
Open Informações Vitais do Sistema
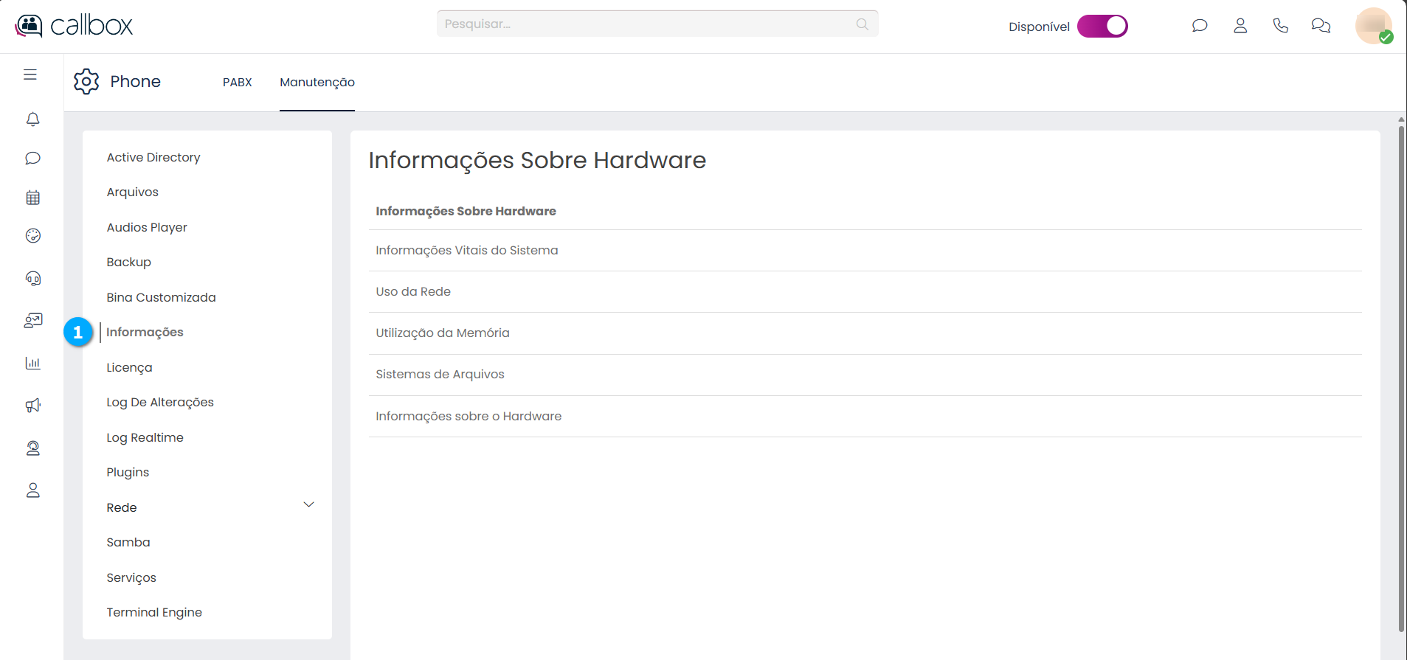(466, 251)
